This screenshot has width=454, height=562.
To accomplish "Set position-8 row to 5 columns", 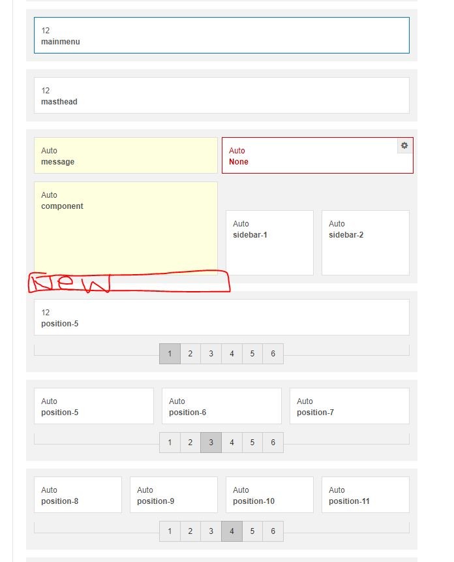I will point(252,531).
